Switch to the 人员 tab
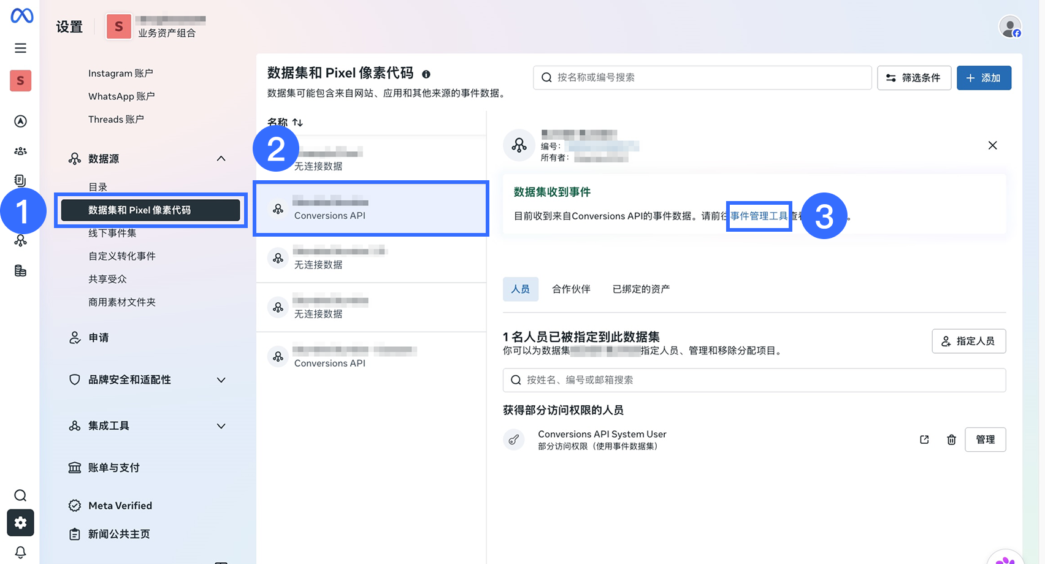 521,289
